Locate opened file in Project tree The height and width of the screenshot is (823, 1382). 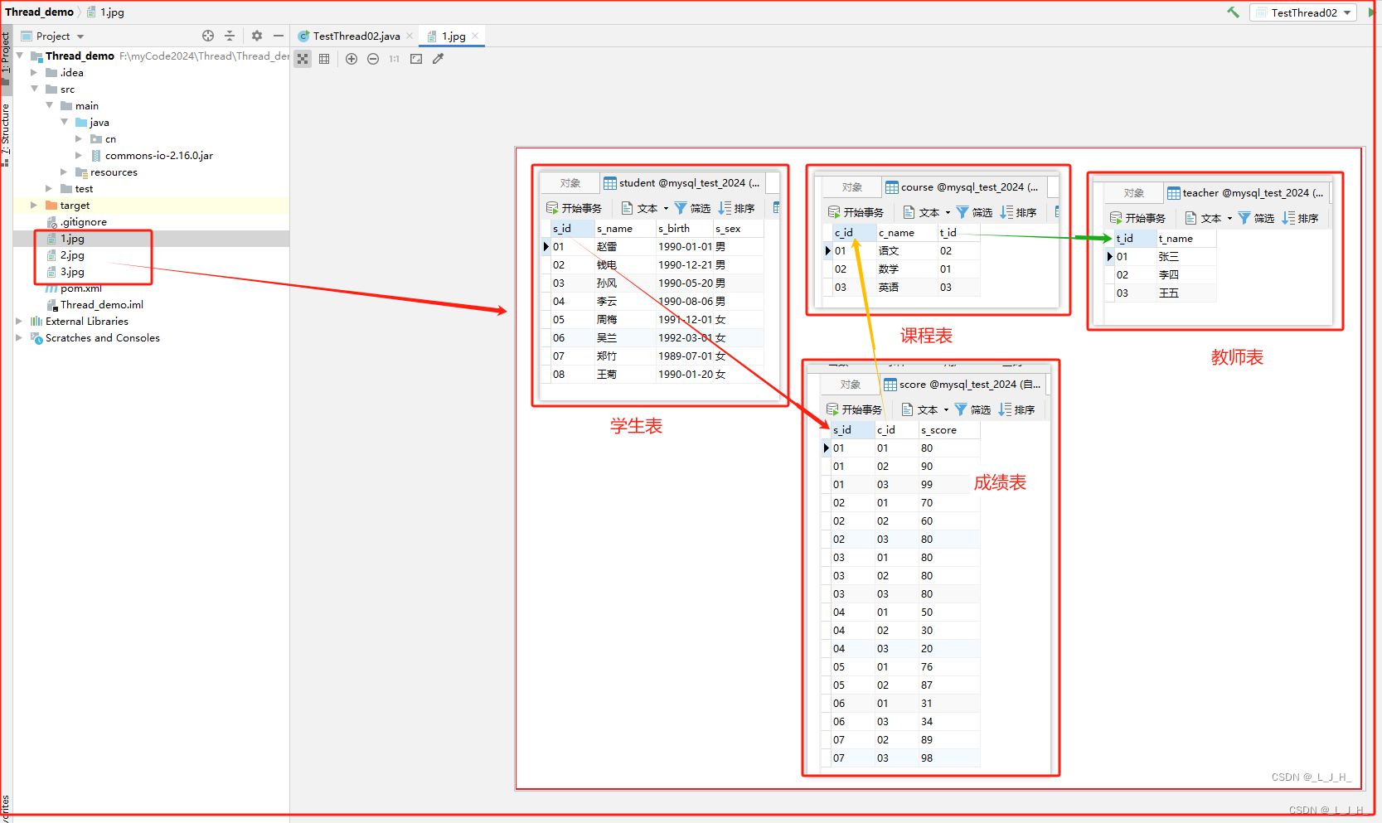[208, 36]
